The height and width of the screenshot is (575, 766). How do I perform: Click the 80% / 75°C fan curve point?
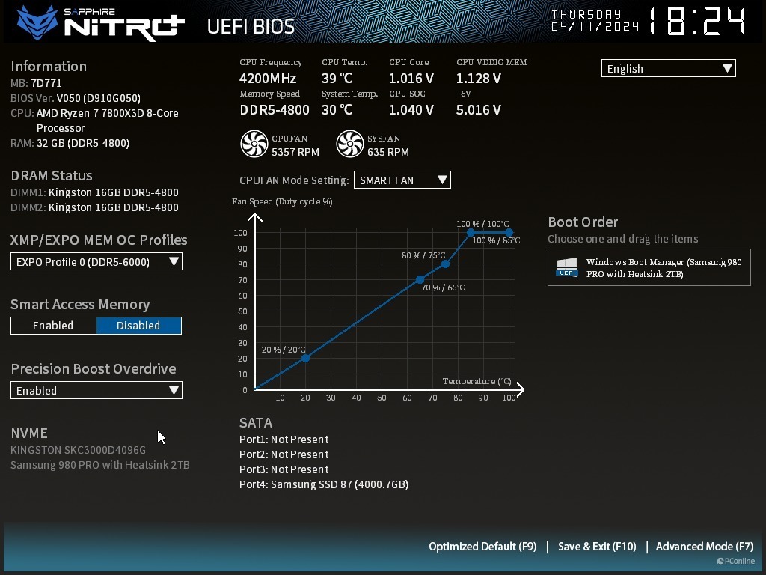pyautogui.click(x=446, y=264)
